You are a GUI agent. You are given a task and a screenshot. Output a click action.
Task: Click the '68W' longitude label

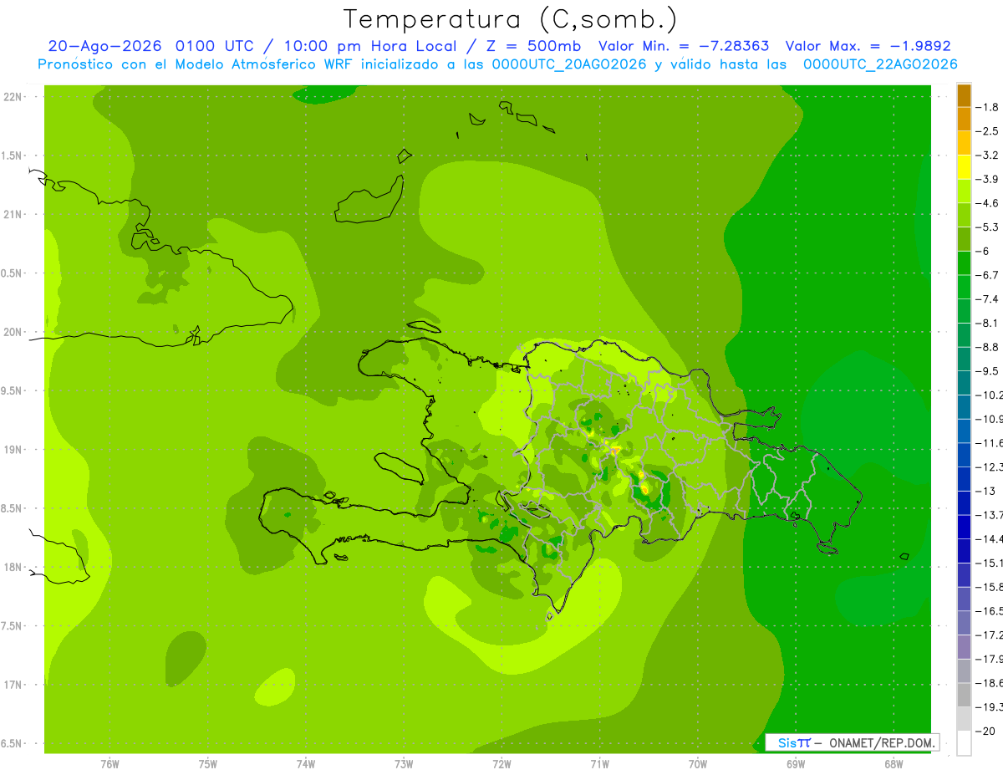(x=894, y=764)
